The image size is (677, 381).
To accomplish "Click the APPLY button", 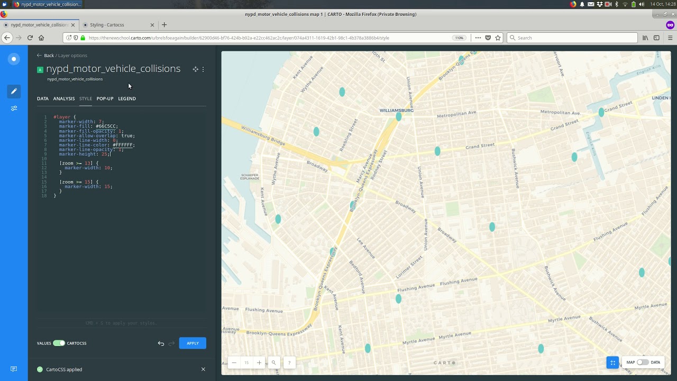I will coord(193,343).
